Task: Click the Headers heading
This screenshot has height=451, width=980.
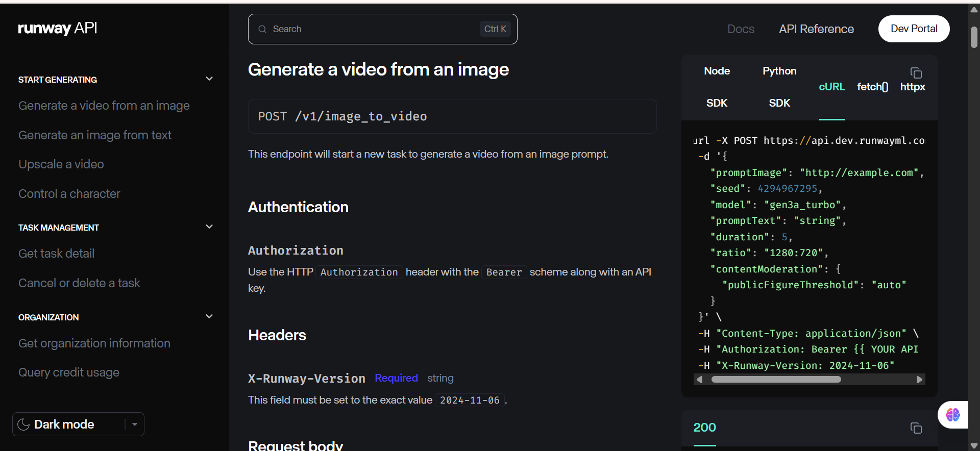Action: pos(277,335)
